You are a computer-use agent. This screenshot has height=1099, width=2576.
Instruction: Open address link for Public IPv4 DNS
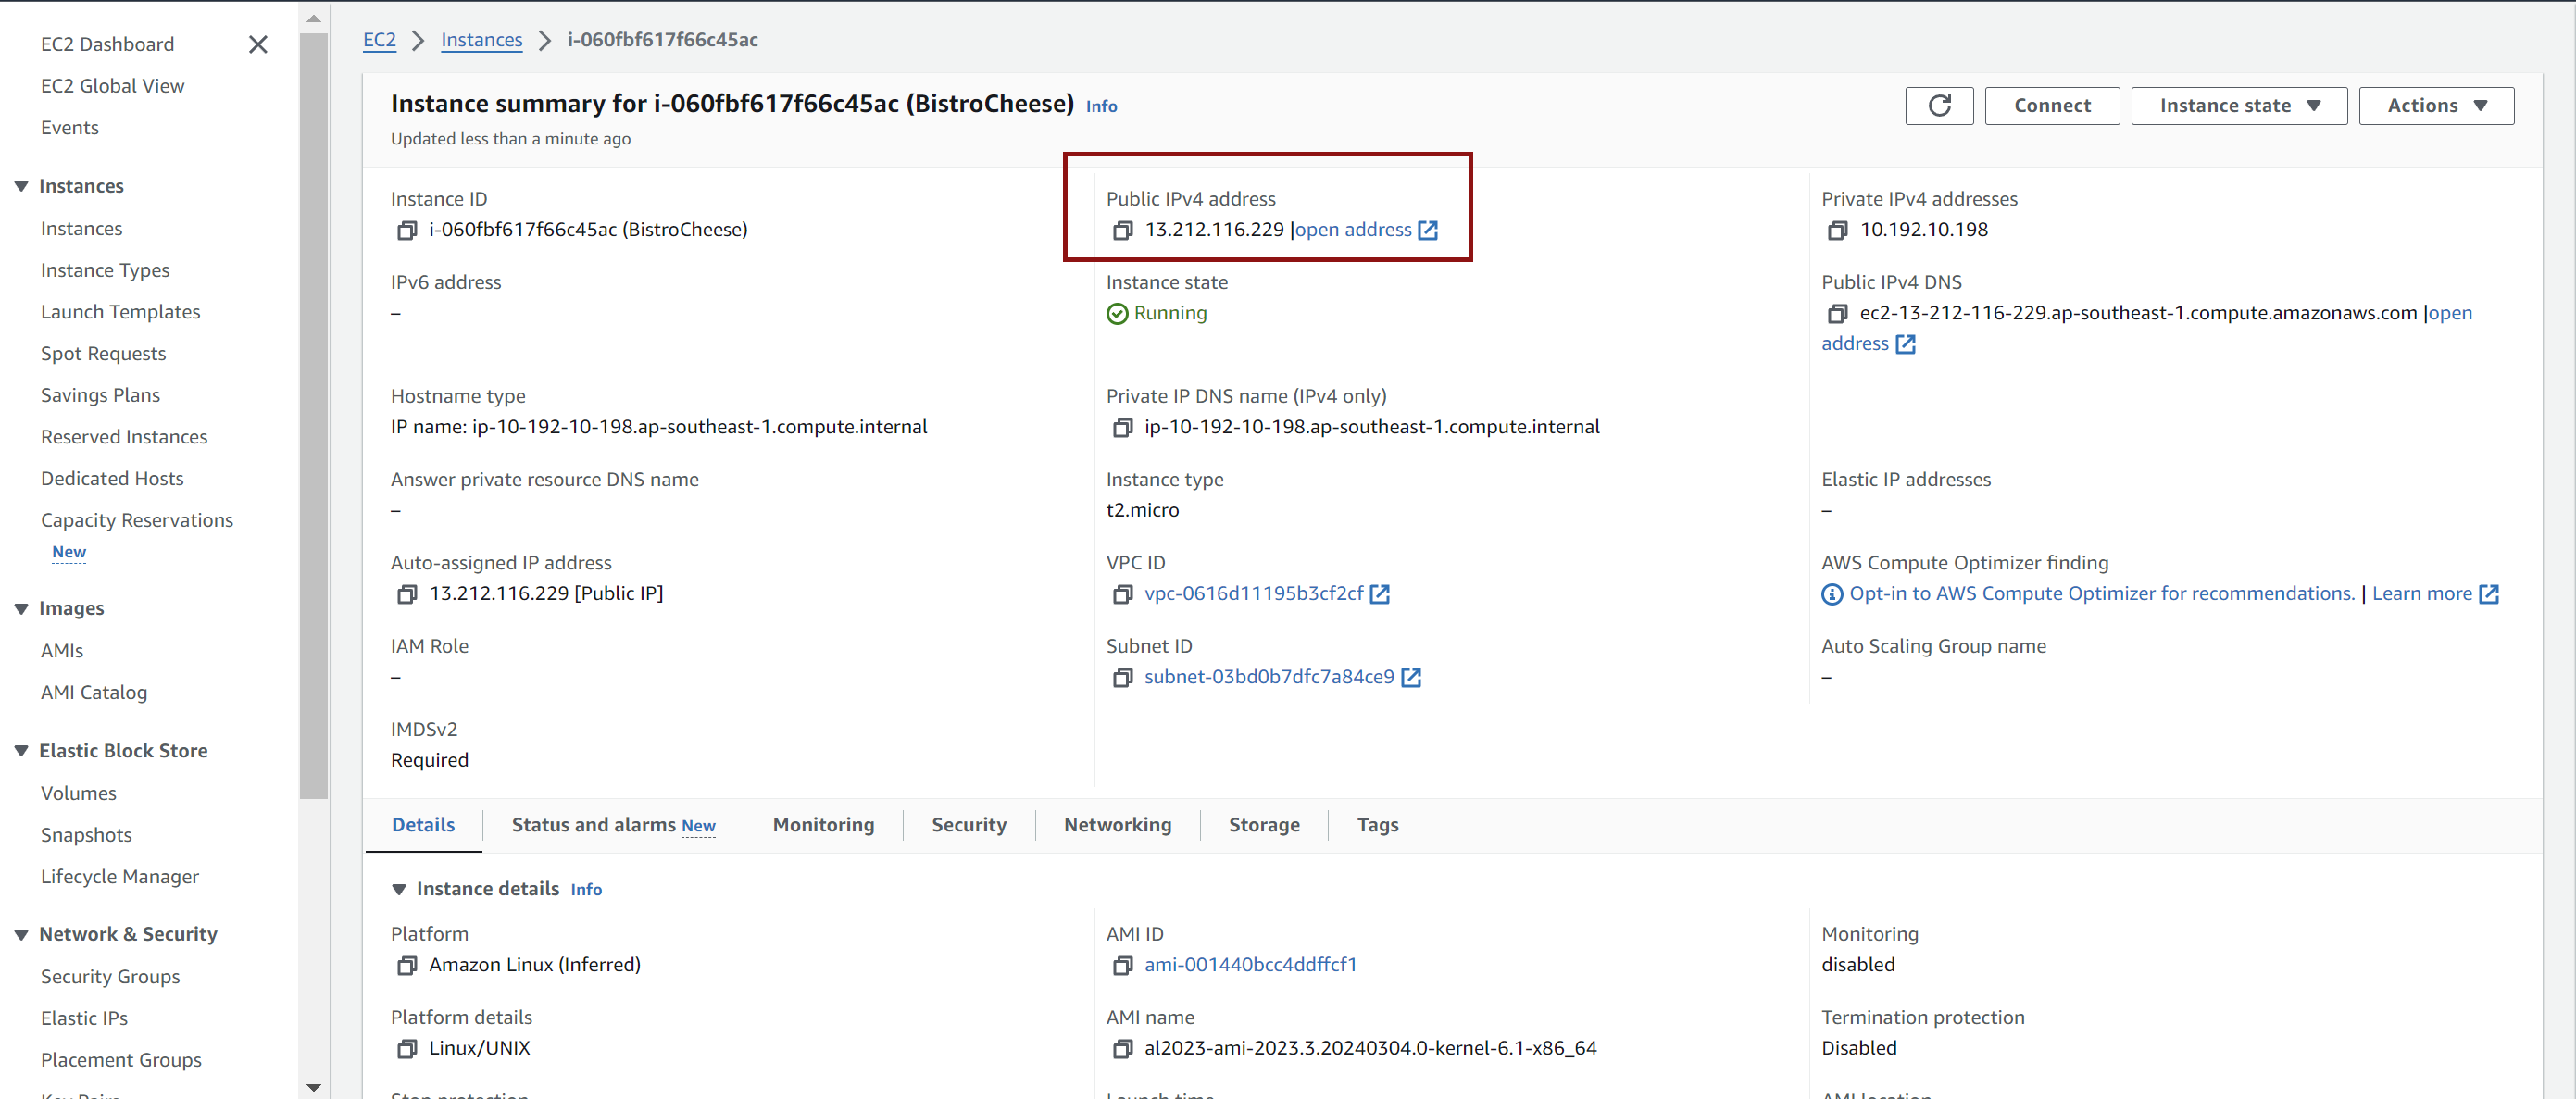[x=2450, y=313]
